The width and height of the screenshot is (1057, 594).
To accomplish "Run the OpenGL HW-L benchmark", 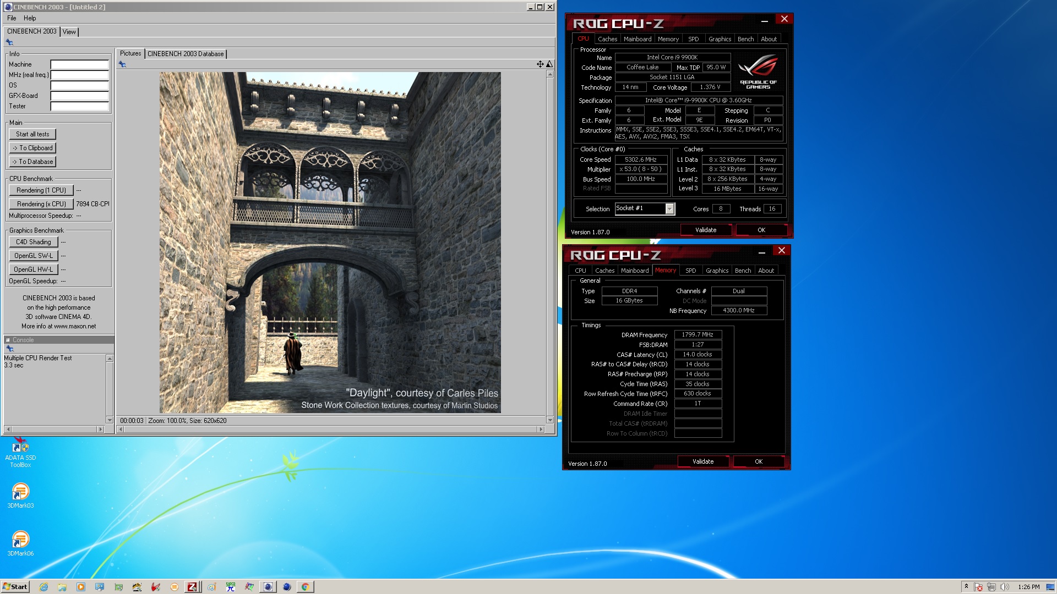I will (33, 269).
